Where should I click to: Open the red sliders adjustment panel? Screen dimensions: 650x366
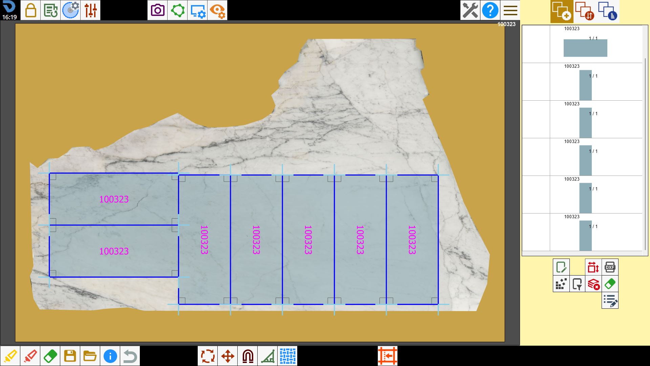90,10
